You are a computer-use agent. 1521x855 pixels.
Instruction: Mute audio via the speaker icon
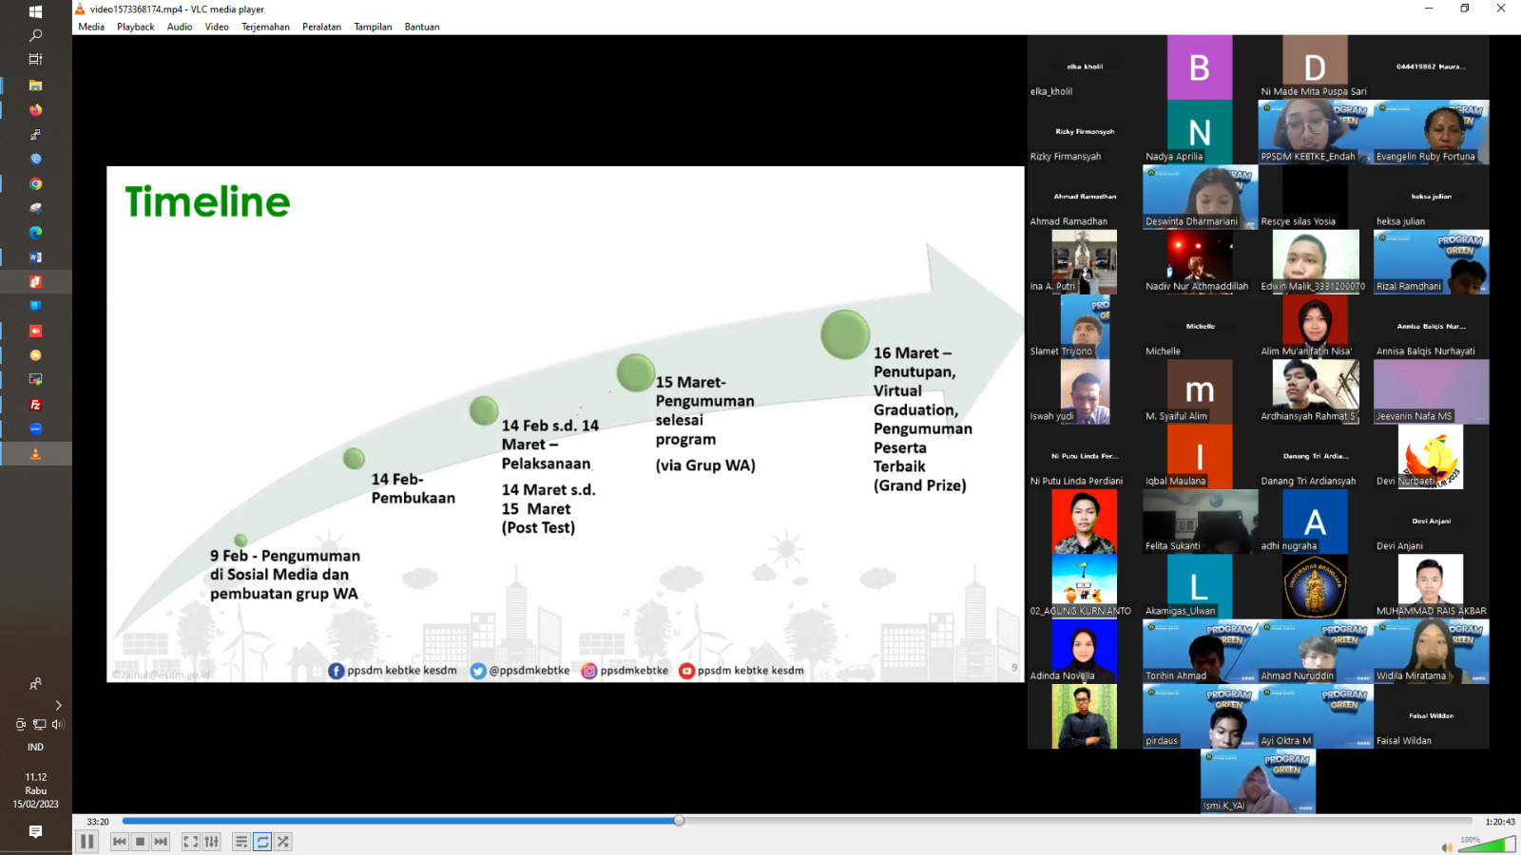click(1446, 847)
